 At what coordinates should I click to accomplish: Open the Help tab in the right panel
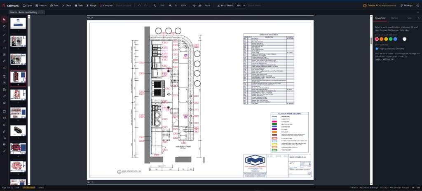pyautogui.click(x=408, y=18)
